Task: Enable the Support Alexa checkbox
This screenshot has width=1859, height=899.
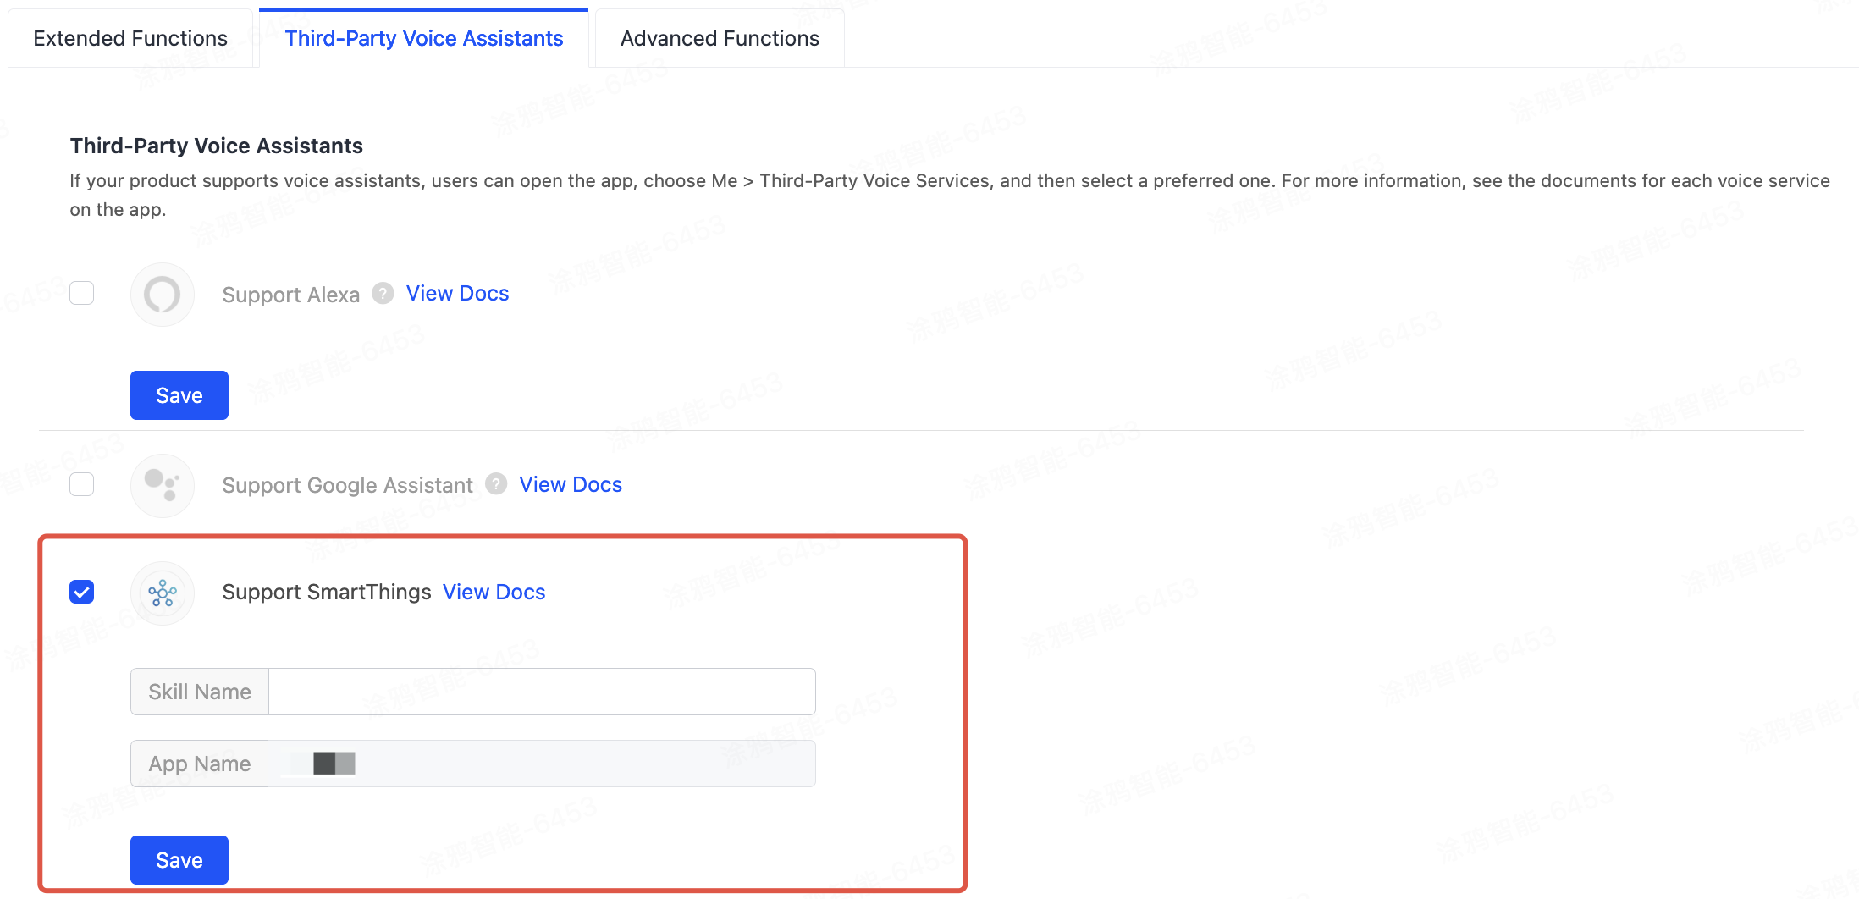Action: tap(82, 293)
